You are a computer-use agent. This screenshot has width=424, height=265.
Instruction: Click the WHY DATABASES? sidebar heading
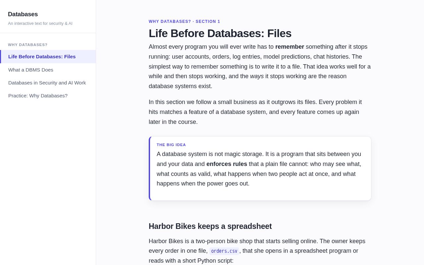pos(28,45)
